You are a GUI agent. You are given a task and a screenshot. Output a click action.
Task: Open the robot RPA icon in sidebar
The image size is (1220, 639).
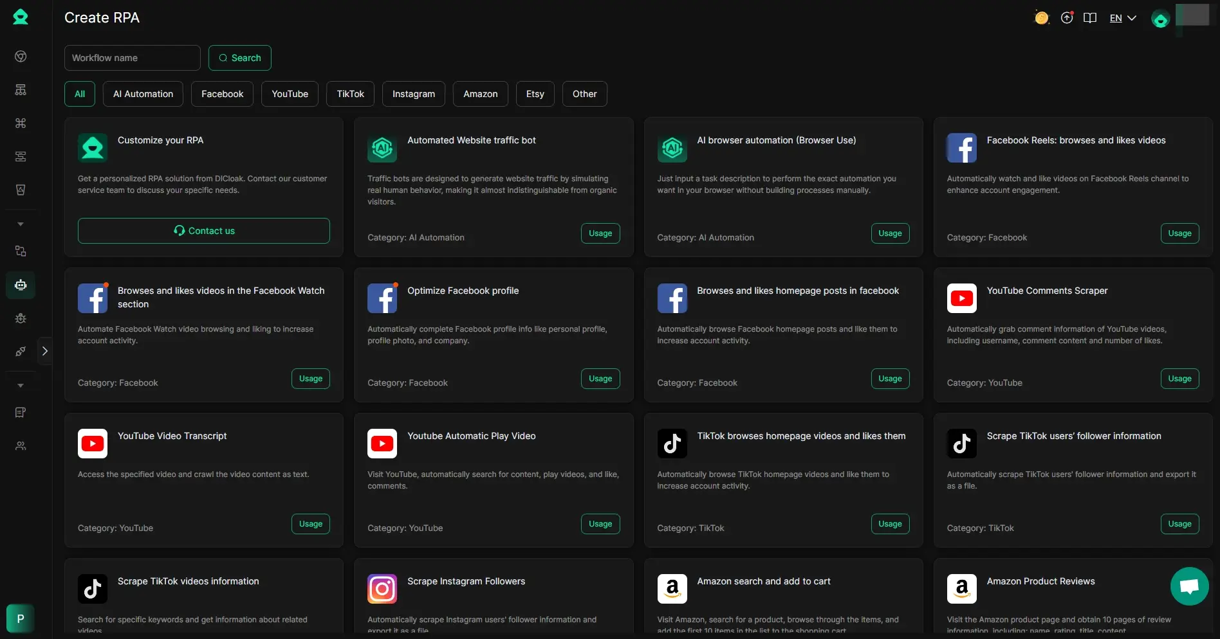click(x=21, y=285)
